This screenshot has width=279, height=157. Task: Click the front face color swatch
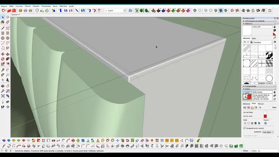point(265,113)
